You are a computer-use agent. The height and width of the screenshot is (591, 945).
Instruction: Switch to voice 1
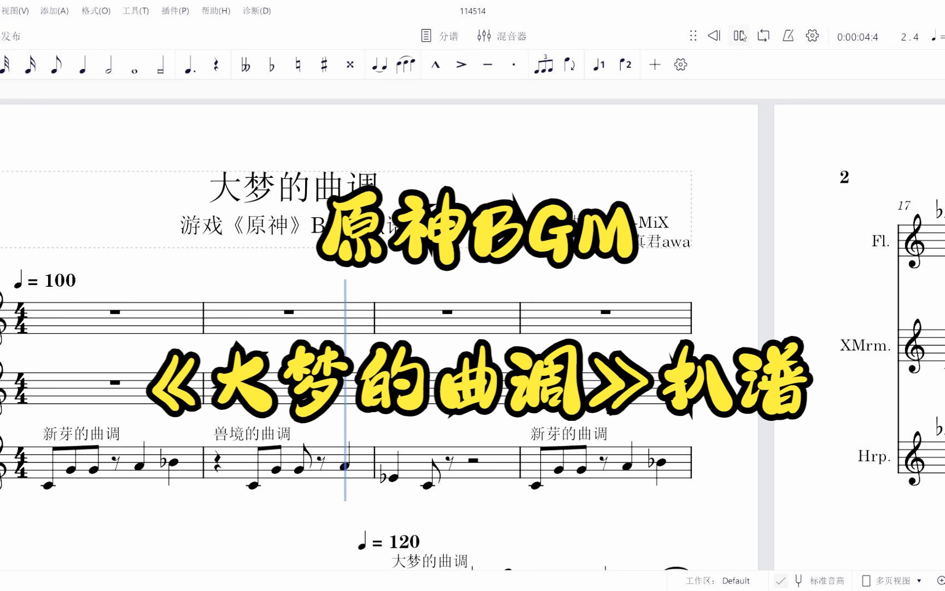click(x=599, y=65)
